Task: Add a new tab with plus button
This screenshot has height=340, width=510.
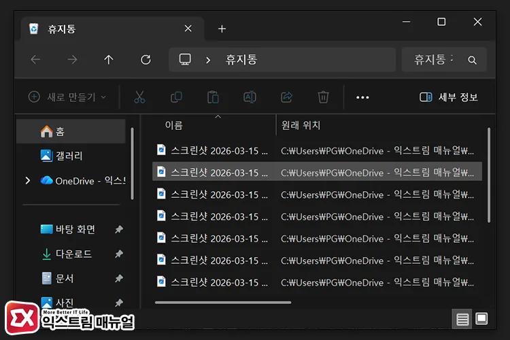Action: click(222, 29)
